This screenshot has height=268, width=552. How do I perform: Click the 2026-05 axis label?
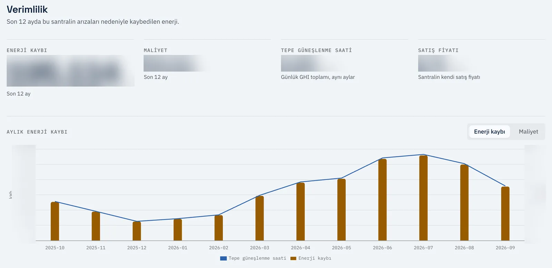click(x=342, y=248)
